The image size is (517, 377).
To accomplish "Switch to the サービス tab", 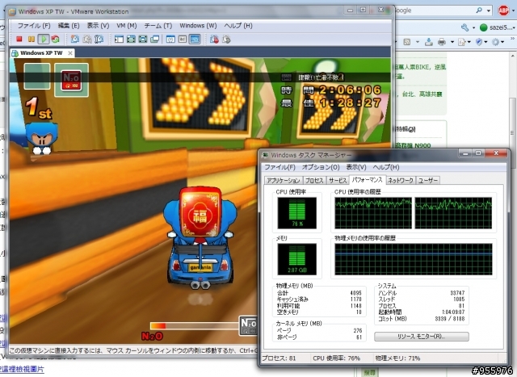I will tap(338, 180).
